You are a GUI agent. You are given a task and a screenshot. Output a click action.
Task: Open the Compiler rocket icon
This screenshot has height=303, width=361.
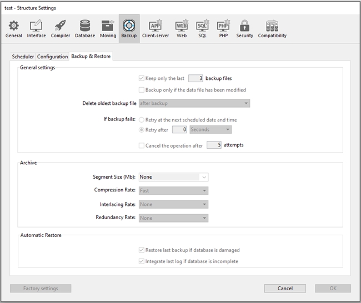61,29
